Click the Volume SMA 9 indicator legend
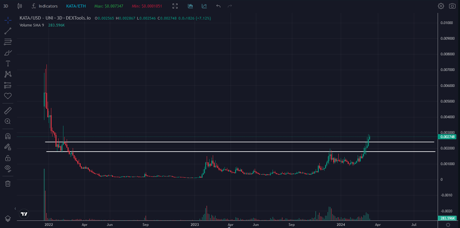The image size is (460, 228). click(x=32, y=25)
